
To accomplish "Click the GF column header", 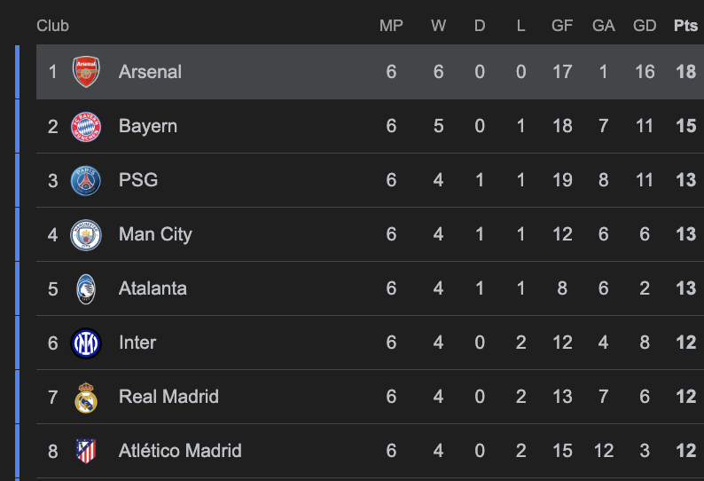I will click(562, 26).
